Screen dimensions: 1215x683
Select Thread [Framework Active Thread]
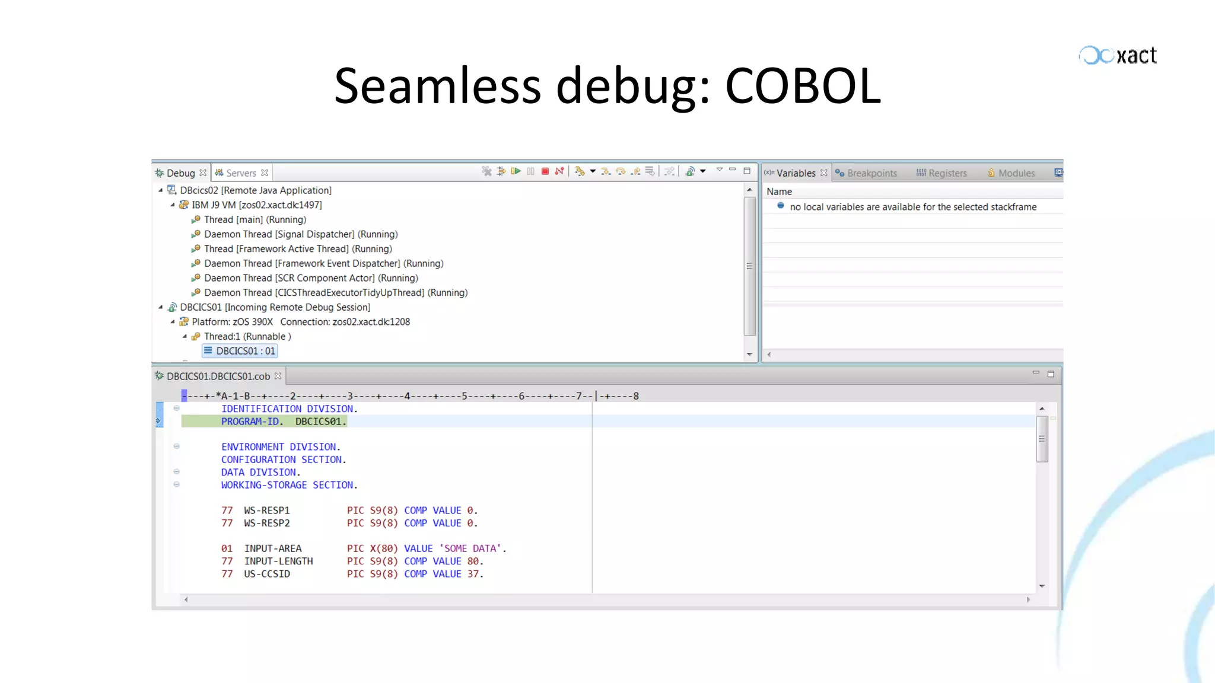coord(298,249)
